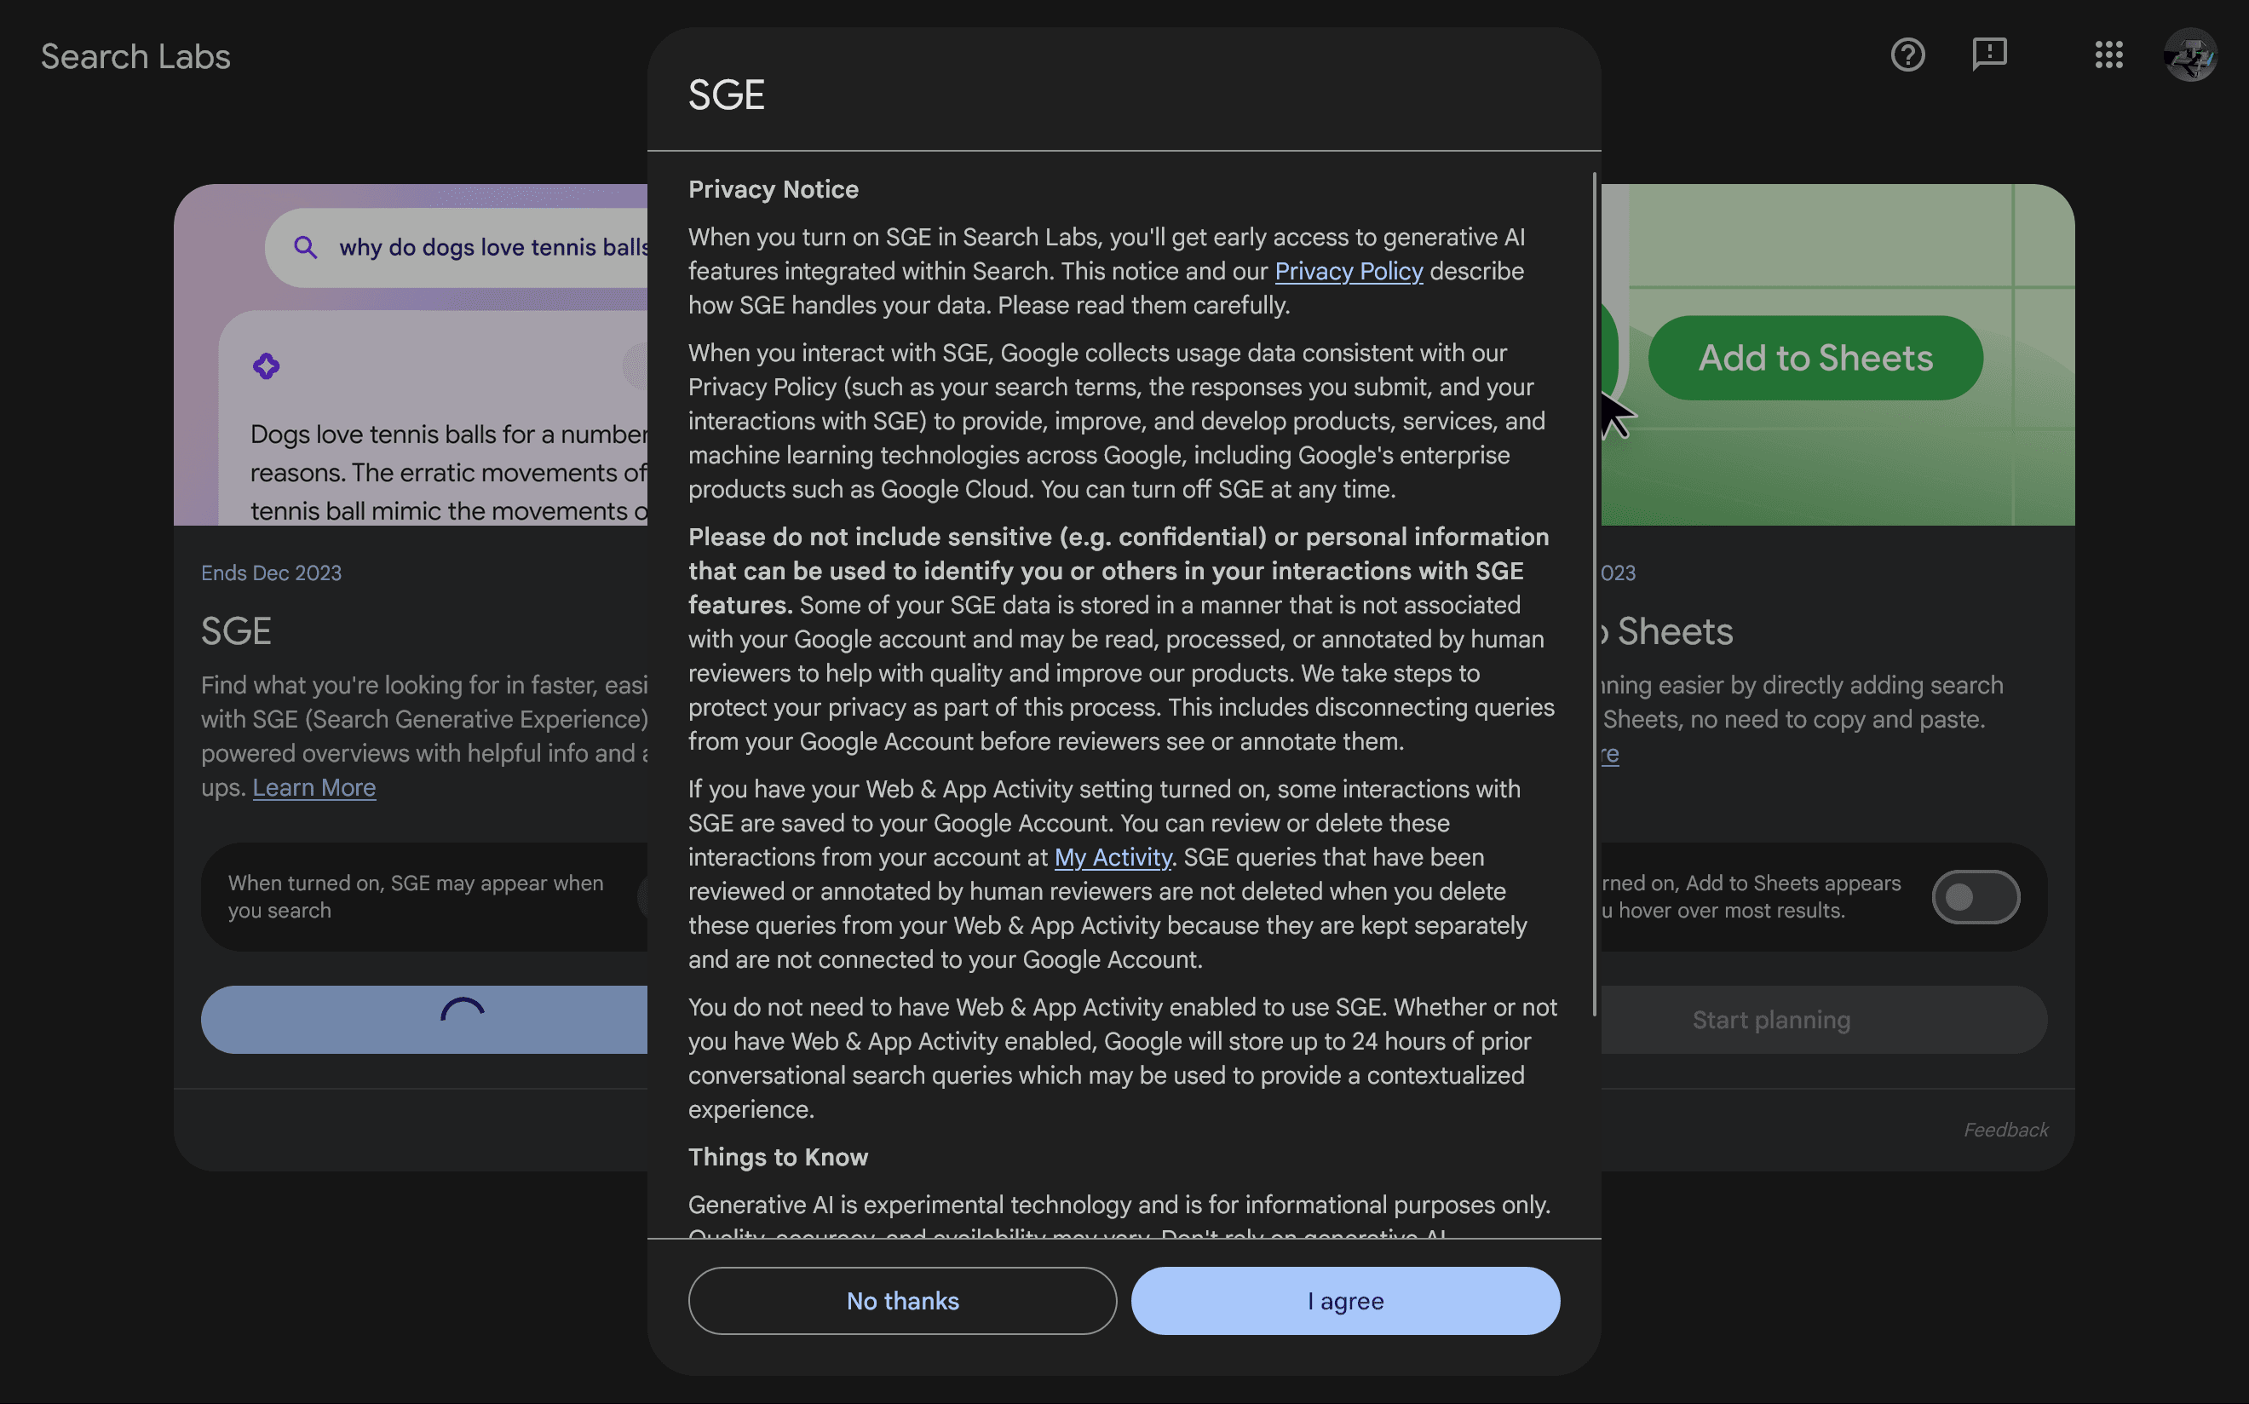Open the Send feedback icon in the header

pos(1989,55)
